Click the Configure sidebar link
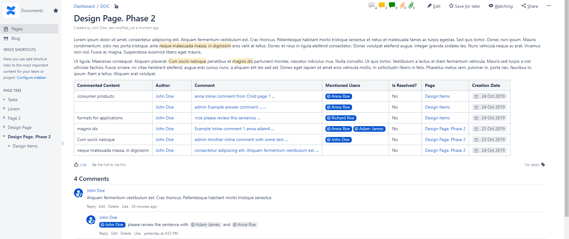Screen dimensions: 569x239 (31, 78)
